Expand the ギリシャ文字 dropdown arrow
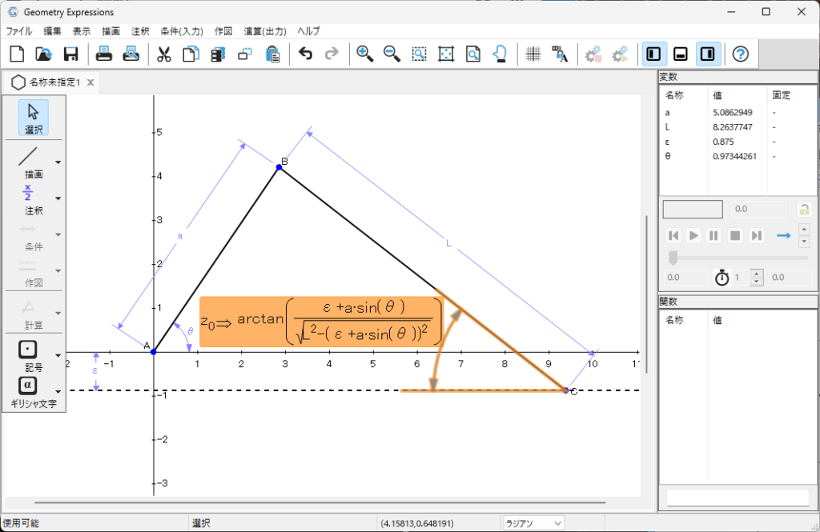820x532 pixels. click(x=58, y=390)
